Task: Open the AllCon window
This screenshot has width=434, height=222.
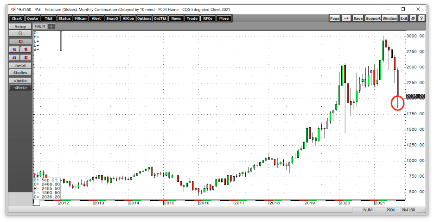Action: point(128,18)
